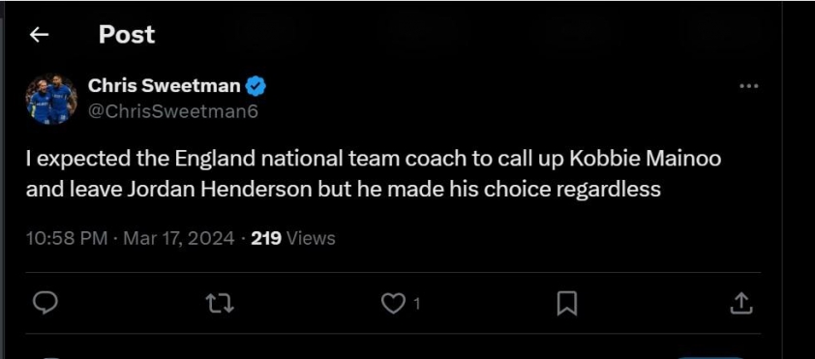Click the reply speech bubble icon
This screenshot has height=359, width=815.
45,303
